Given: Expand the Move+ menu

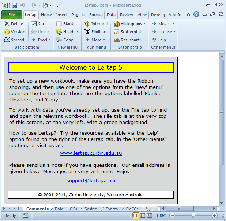Looking at the screenshot, I should point(174,24).
